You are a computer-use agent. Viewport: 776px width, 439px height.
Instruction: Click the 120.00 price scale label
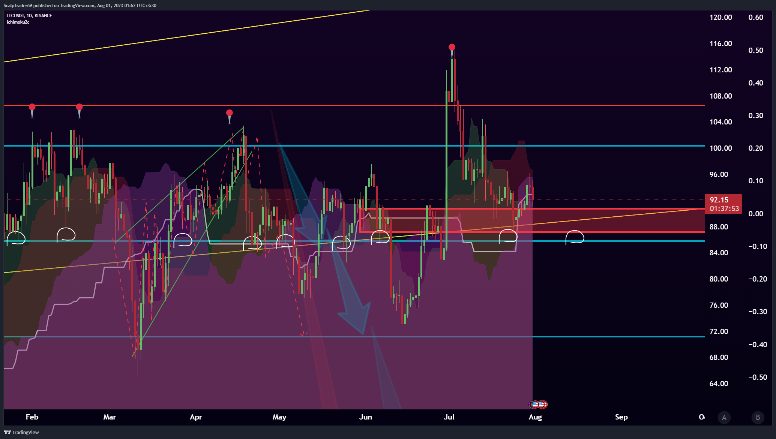point(720,17)
